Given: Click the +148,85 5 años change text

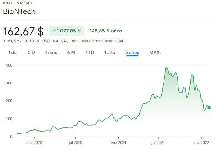Looking at the screenshot, I should click(x=104, y=31).
